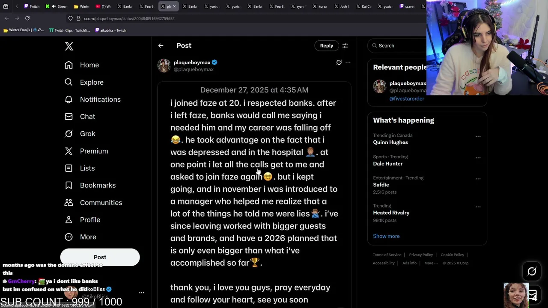Open plaqueboymax in Relevant people
The image size is (548, 308).
coord(408,83)
